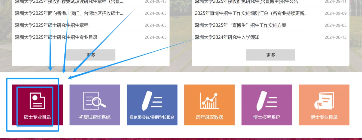Click the 博士专业目录 tile label

[x=324, y=117]
